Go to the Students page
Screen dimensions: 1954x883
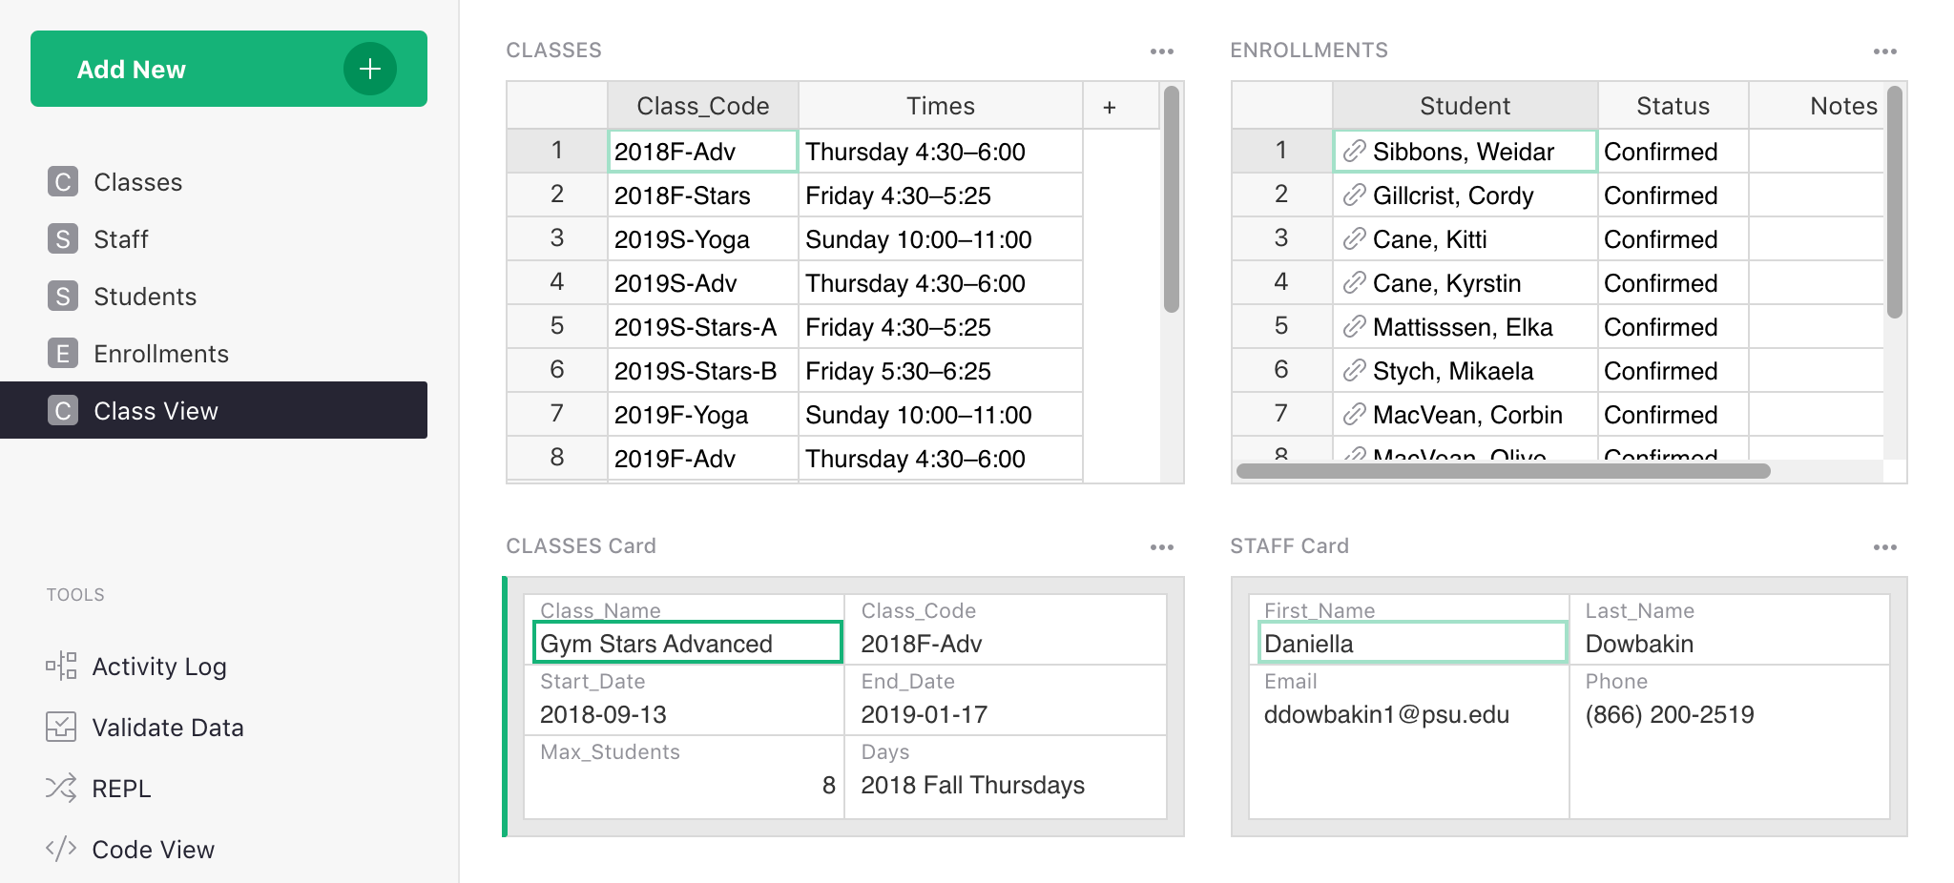(x=145, y=297)
